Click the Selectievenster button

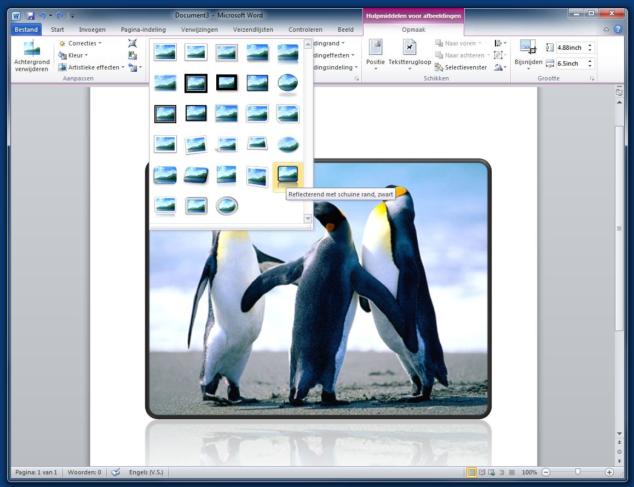click(461, 67)
